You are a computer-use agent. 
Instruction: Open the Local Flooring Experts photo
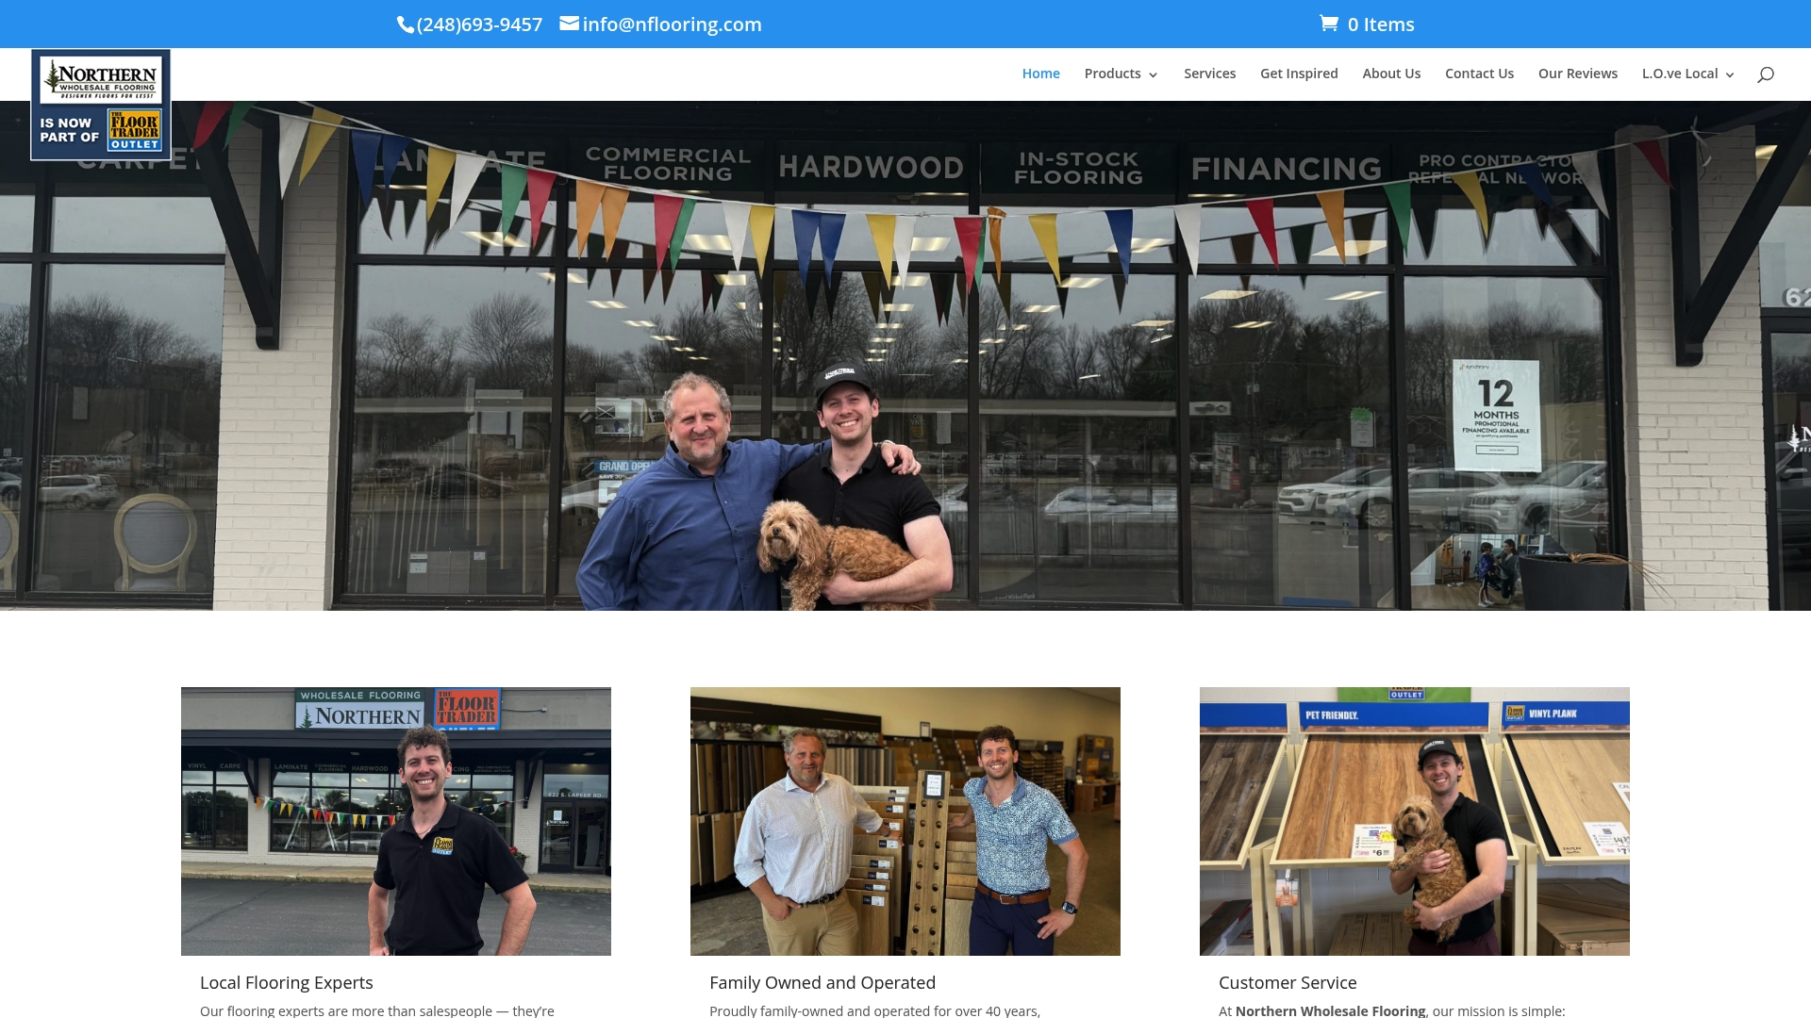pos(396,821)
